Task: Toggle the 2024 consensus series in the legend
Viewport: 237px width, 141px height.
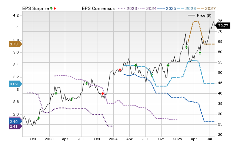Action: click(x=147, y=8)
